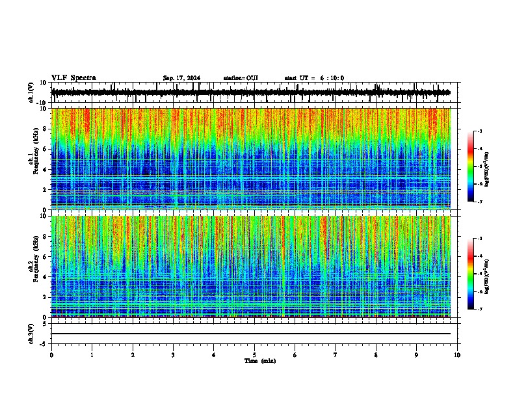Screen dimensions: 515x398
Task: Click the "-7" label on ch.2 color bar
Action: (x=479, y=310)
